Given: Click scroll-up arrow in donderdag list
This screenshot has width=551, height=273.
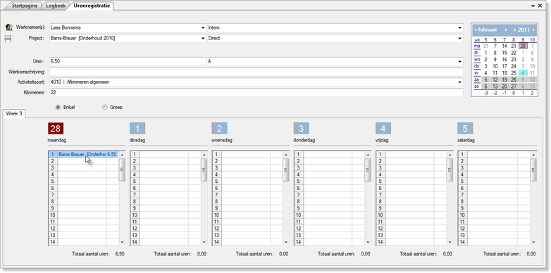Looking at the screenshot, I should pos(368,154).
